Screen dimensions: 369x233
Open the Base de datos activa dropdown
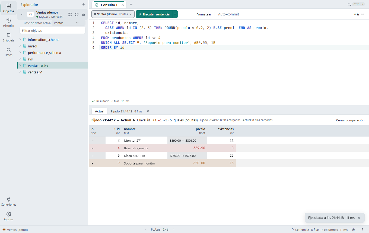click(68, 23)
